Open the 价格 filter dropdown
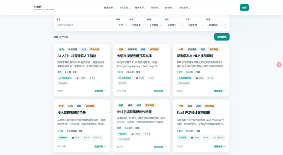Screen dimensions: 283x155 (122, 25)
